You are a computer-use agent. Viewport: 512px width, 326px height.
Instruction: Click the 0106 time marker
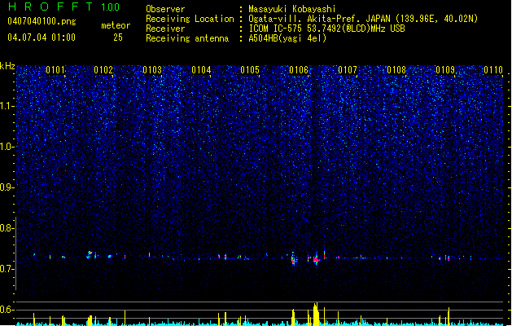point(299,69)
